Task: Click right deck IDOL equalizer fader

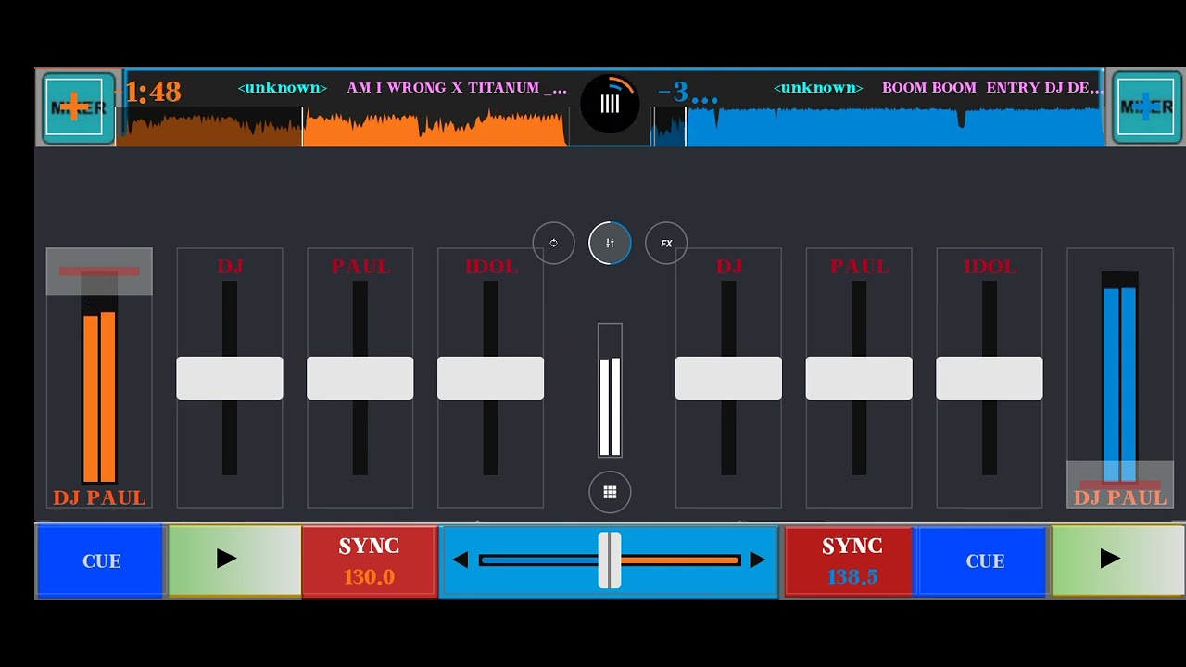Action: coord(990,378)
